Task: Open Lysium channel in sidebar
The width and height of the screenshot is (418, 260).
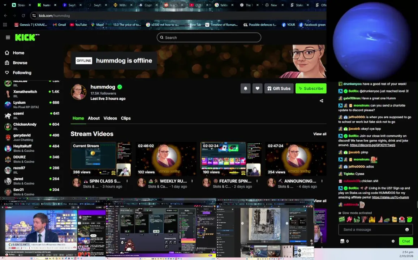Action: pyautogui.click(x=32, y=104)
